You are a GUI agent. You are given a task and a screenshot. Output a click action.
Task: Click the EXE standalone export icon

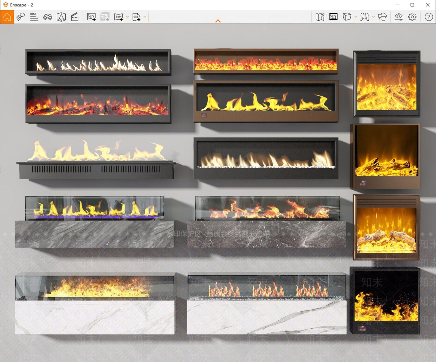(136, 17)
